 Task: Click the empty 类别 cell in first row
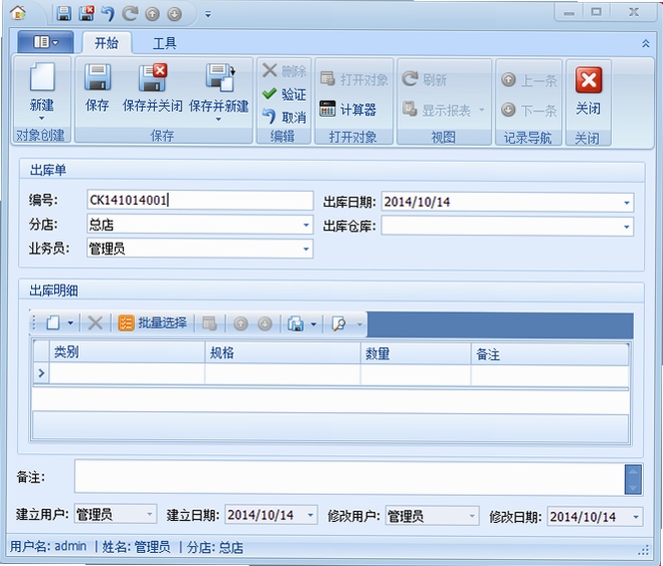point(127,373)
